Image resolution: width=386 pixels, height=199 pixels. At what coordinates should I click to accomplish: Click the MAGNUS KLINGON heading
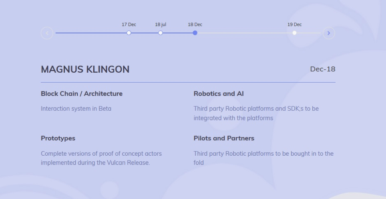point(85,69)
